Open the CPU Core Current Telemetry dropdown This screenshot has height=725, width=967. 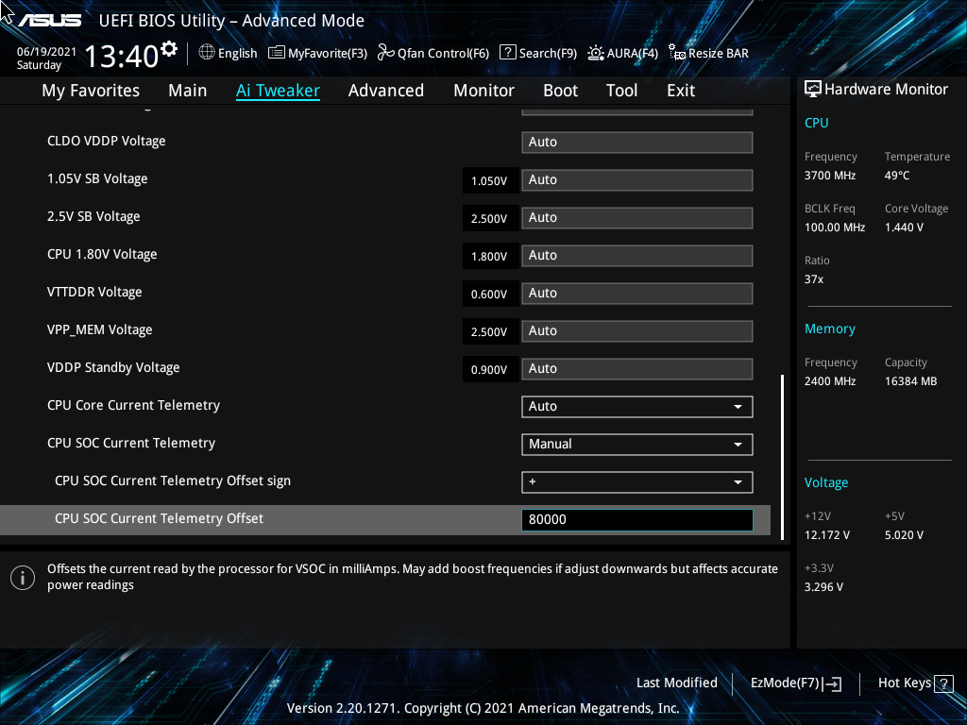click(x=636, y=406)
